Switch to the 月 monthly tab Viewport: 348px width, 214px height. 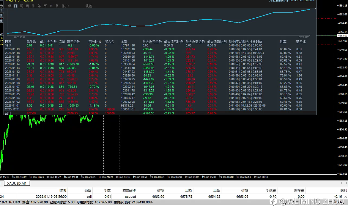[27, 6]
